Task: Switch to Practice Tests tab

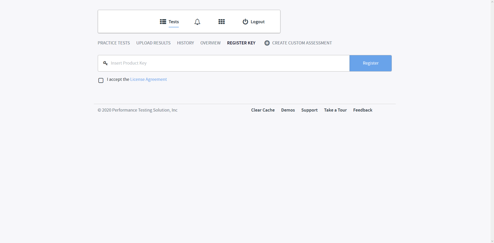Action: click(x=114, y=43)
